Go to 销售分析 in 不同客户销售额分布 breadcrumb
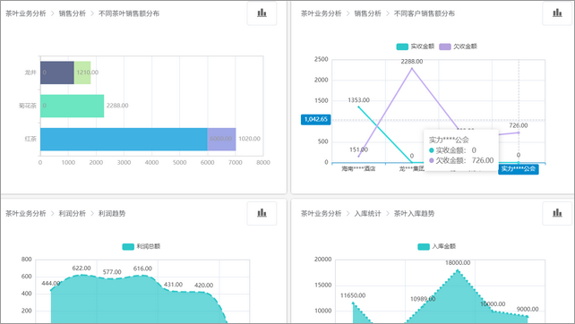This screenshot has width=575, height=324. pos(368,13)
